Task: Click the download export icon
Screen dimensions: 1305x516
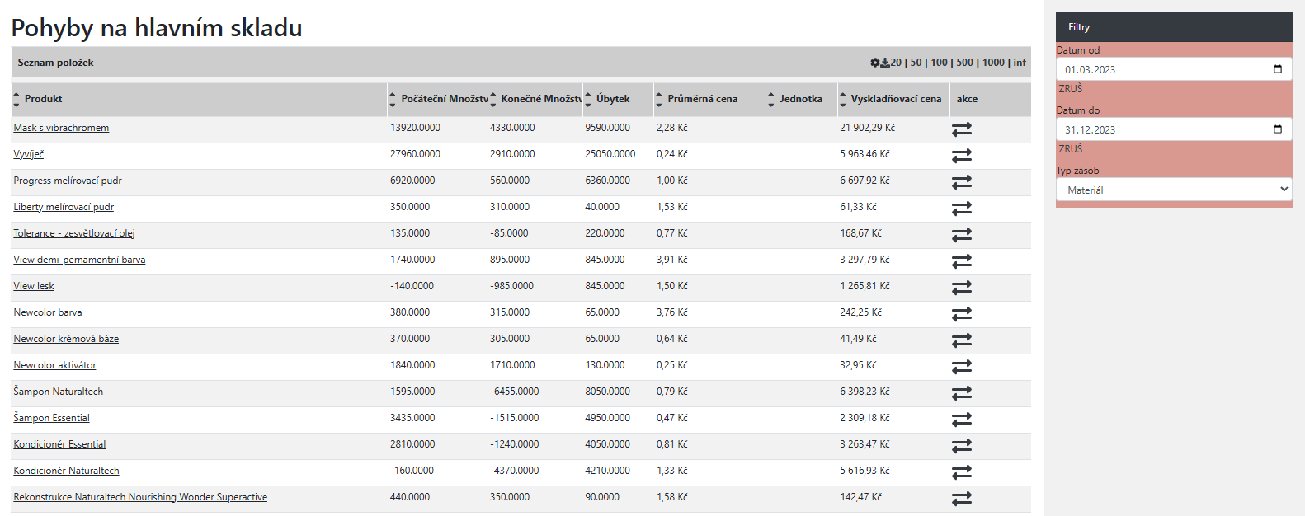Action: tap(885, 63)
